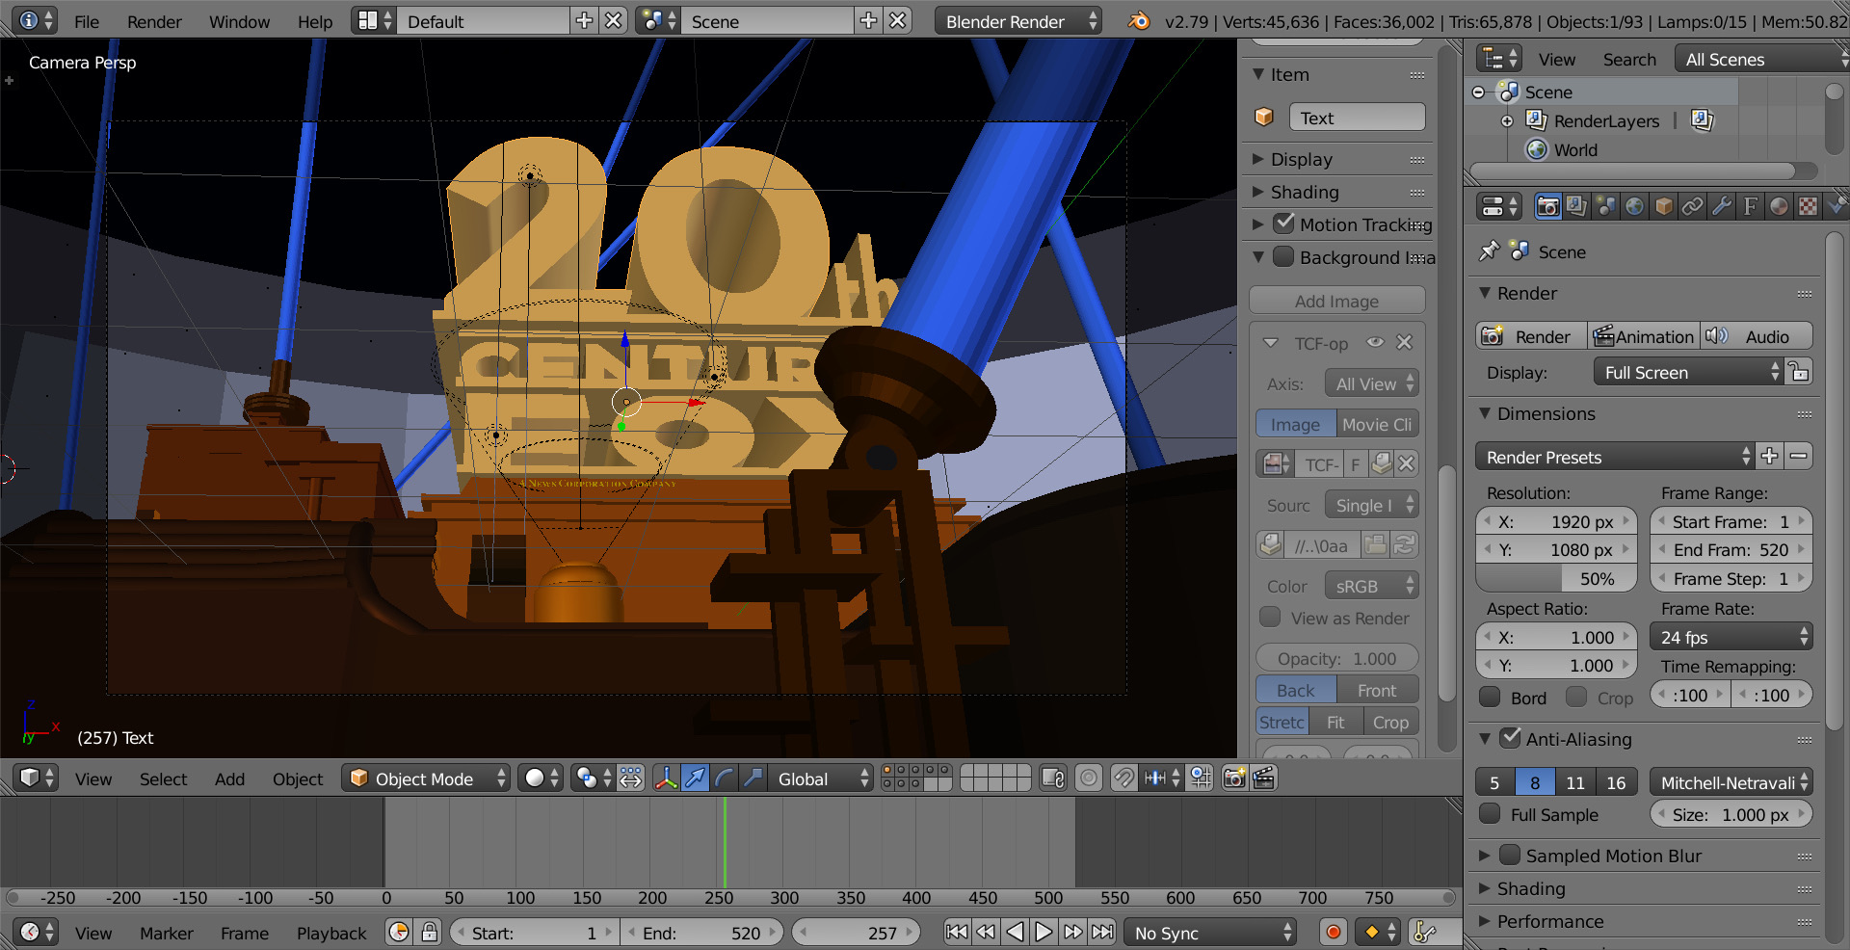Open the Render properties camera tab
Viewport: 1850px width, 950px height.
tap(1547, 206)
